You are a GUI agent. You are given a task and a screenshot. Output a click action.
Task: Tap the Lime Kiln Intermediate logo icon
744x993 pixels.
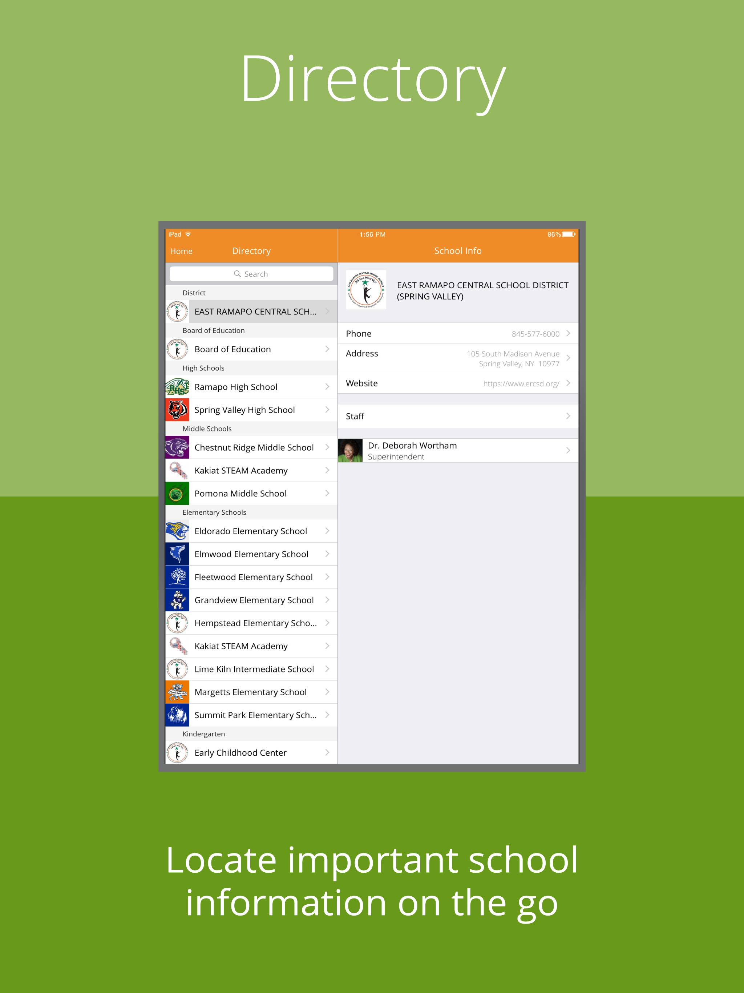click(177, 669)
